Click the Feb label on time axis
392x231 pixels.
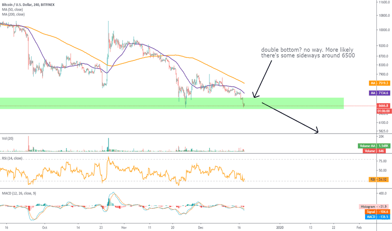359,228
